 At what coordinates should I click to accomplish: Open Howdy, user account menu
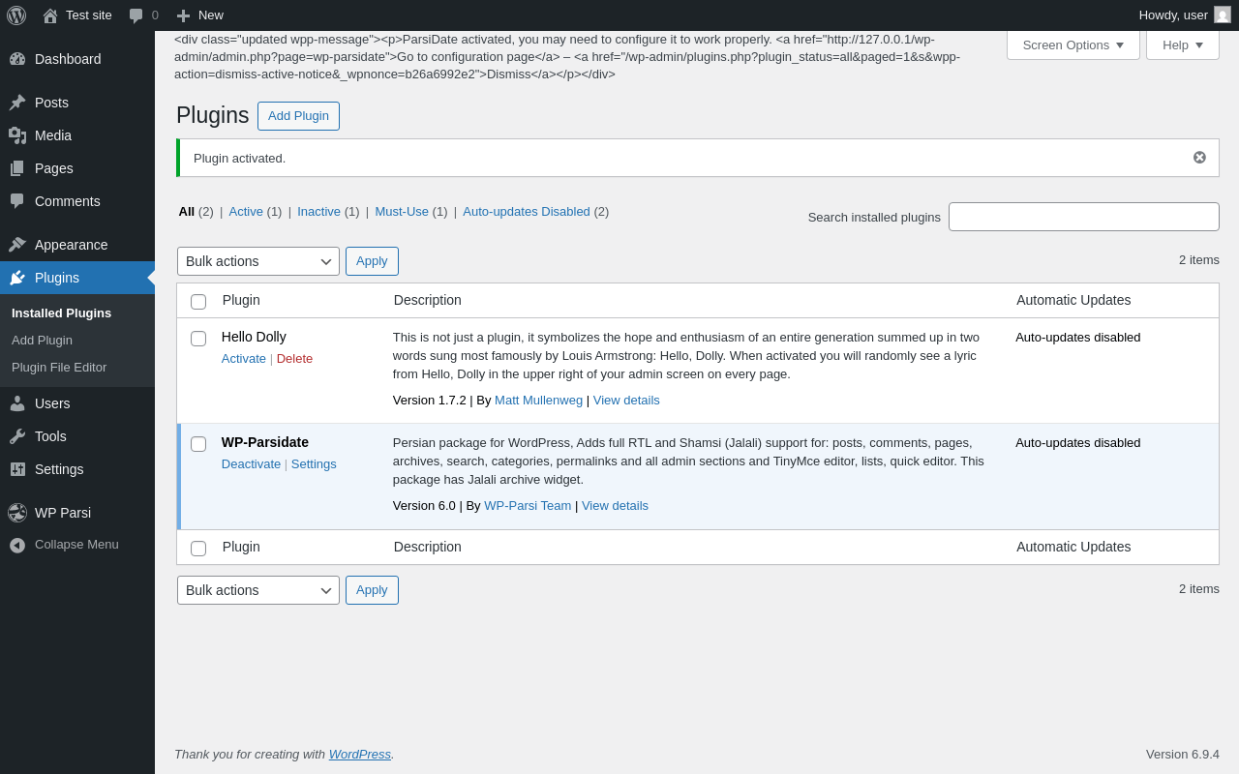[x=1185, y=15]
